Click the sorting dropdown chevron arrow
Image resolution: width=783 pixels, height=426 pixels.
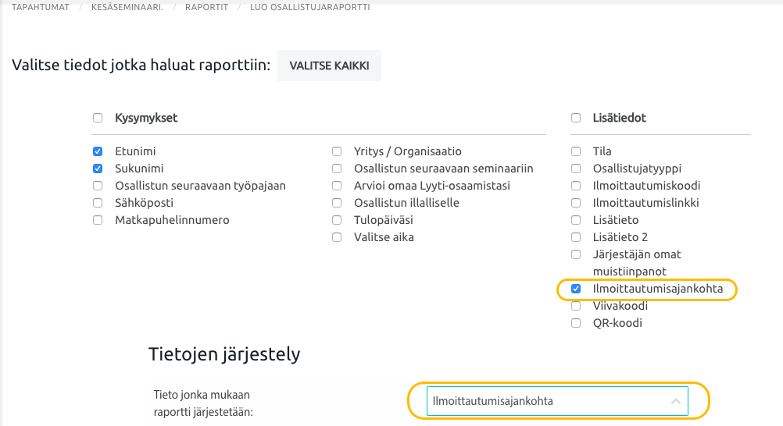[676, 401]
